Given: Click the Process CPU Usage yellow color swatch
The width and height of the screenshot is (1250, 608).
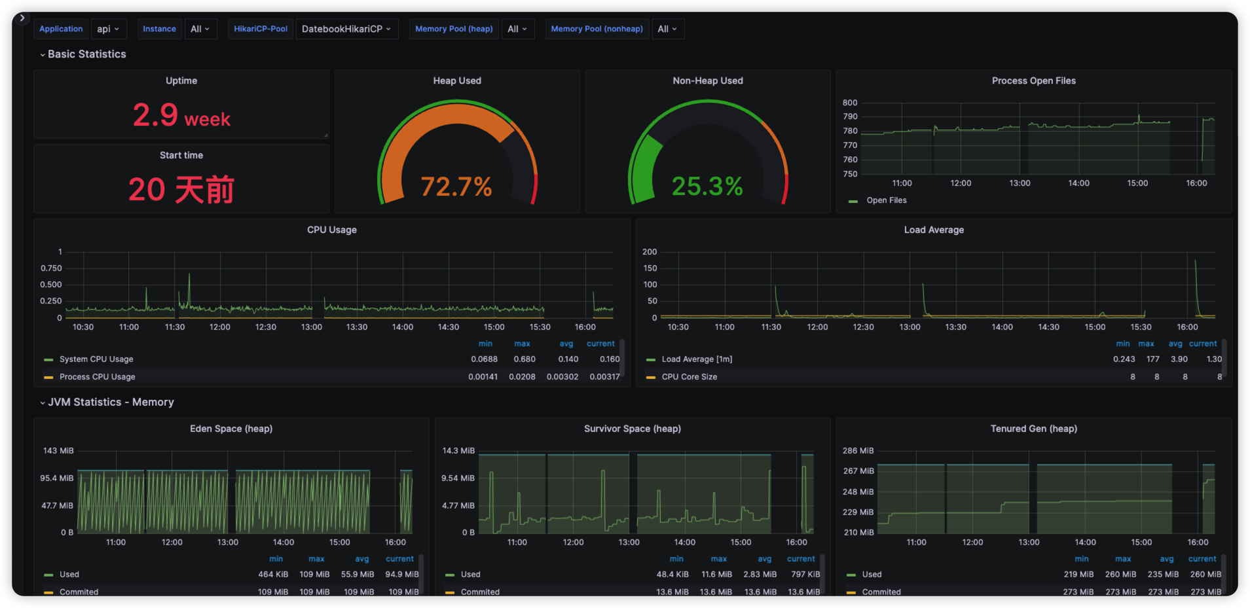Looking at the screenshot, I should (x=48, y=378).
